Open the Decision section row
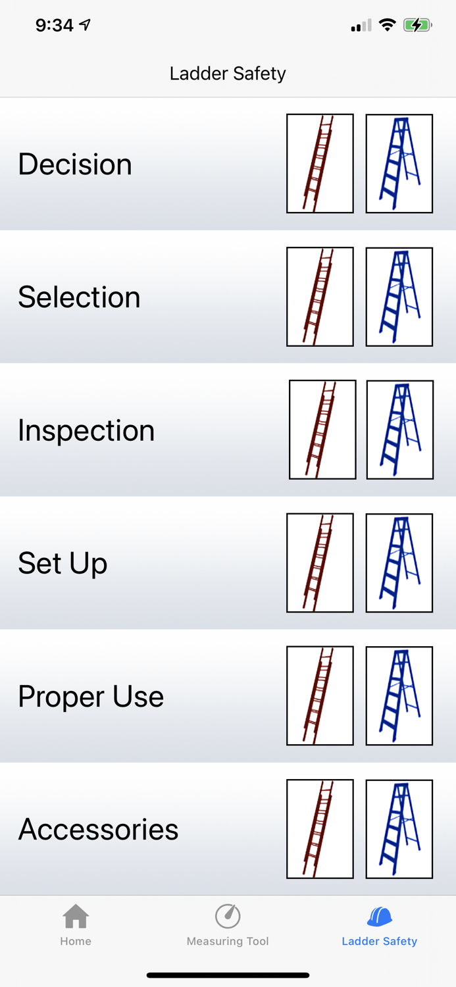Screen dimensions: 456x987 click(x=74, y=163)
